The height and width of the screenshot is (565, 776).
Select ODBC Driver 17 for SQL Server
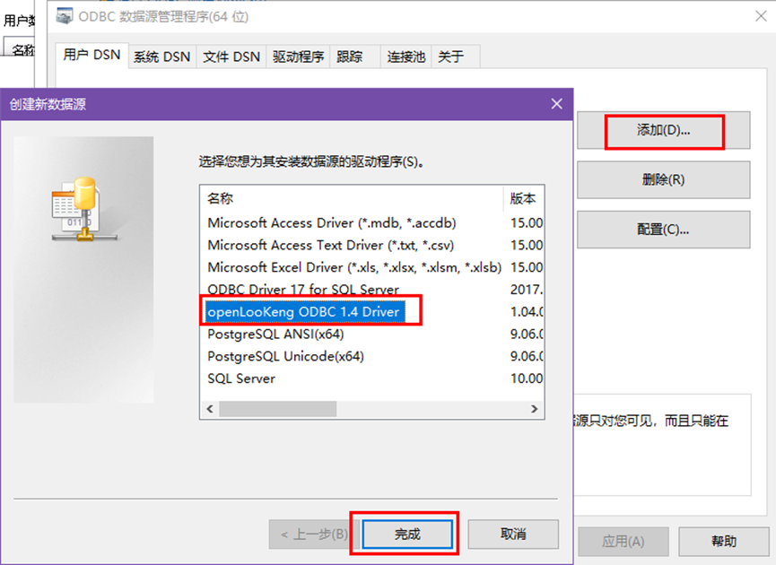303,290
